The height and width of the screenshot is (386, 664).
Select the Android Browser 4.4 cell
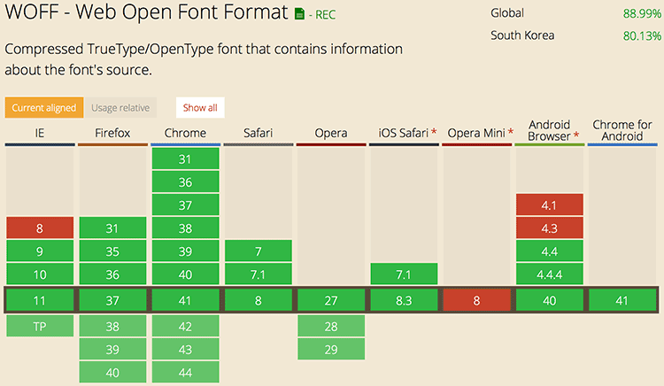(x=550, y=251)
